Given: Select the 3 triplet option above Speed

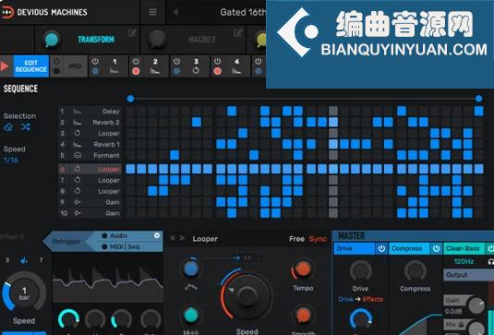Looking at the screenshot, I should (x=7, y=260).
